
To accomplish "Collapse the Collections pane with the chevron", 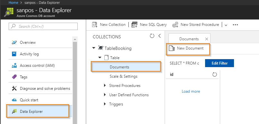I will click(160, 36).
